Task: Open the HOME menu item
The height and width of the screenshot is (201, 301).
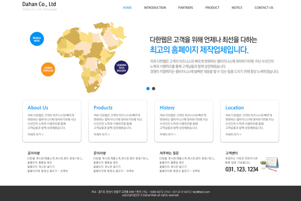Action: point(128,8)
